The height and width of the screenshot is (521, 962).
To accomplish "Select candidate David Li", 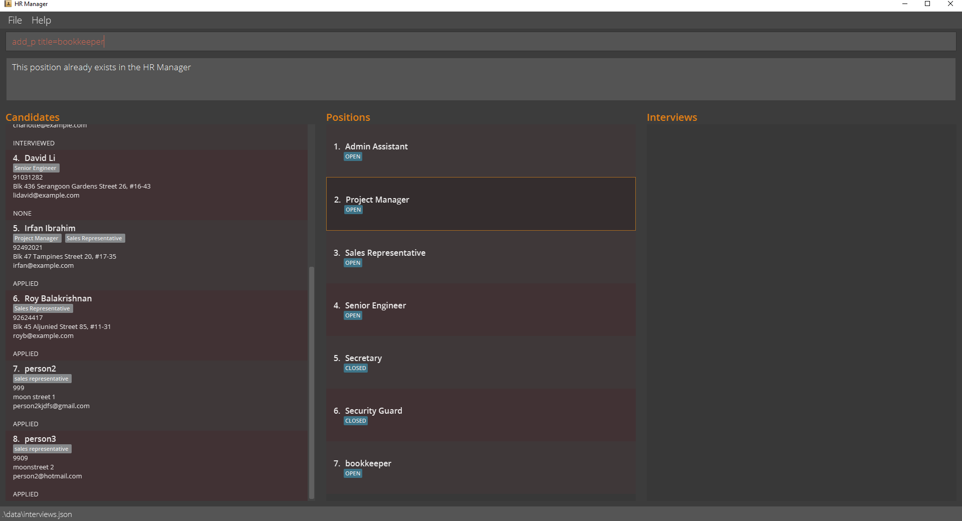I will pyautogui.click(x=157, y=185).
